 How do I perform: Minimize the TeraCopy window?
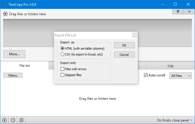(x=163, y=4)
